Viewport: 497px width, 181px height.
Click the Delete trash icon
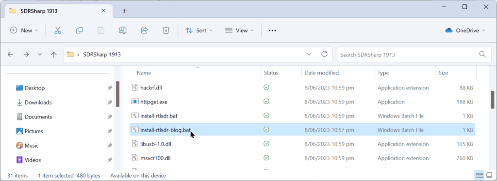coord(166,30)
